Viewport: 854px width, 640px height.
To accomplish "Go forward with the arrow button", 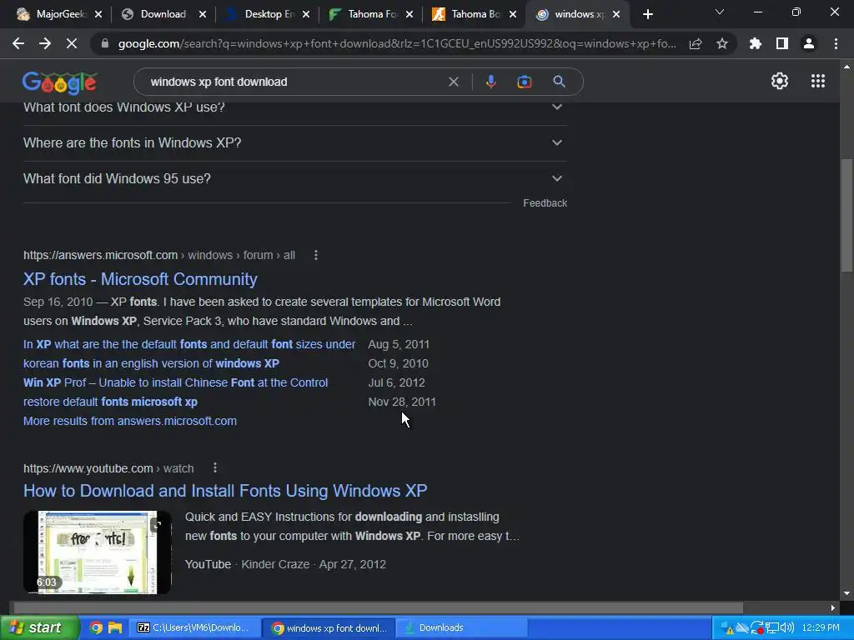I will (x=45, y=43).
